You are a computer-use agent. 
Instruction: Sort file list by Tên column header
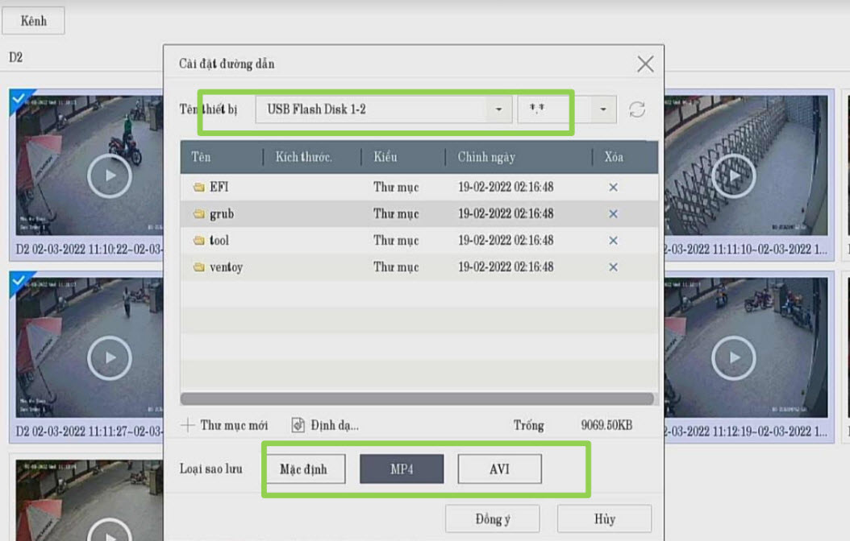[x=202, y=157]
